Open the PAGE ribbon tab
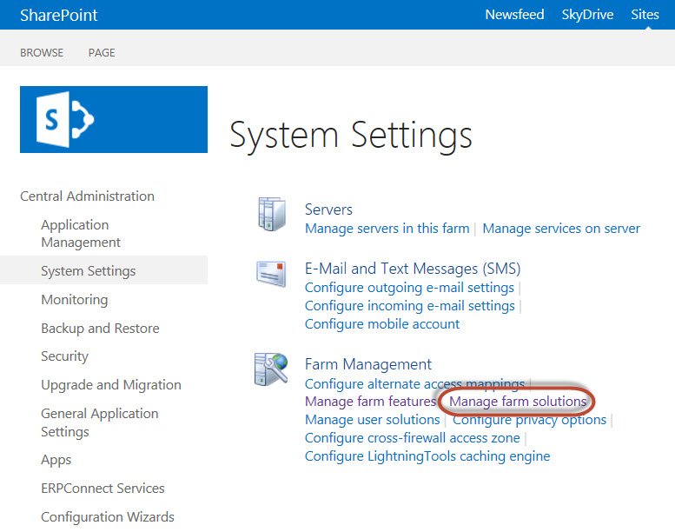Viewport: 675px width, 532px height. tap(102, 53)
